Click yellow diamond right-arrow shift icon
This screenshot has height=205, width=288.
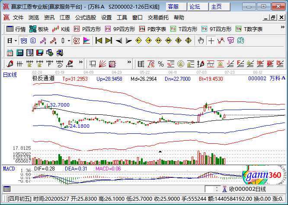point(148,41)
